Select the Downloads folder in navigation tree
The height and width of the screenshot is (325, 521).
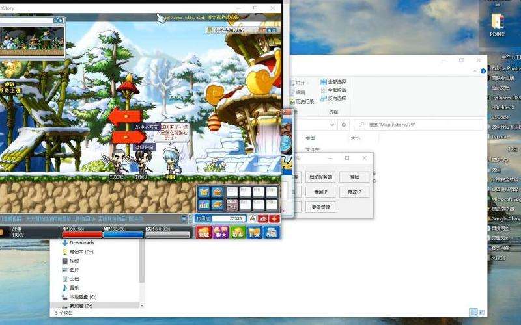pos(77,242)
